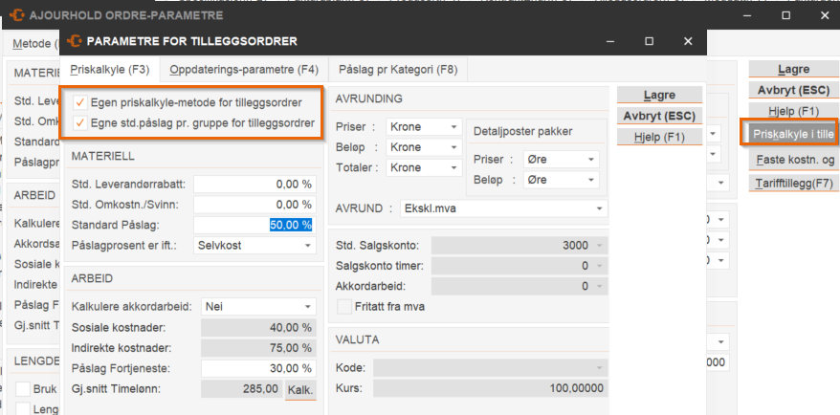840x415 pixels.
Task: Open the Totaler Krone dropdown
Action: point(424,168)
